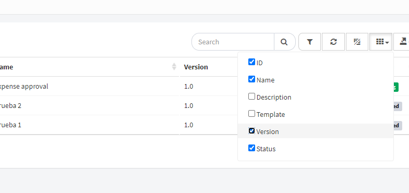Enable the Description column checkbox
Image resolution: width=409 pixels, height=193 pixels.
(251, 96)
